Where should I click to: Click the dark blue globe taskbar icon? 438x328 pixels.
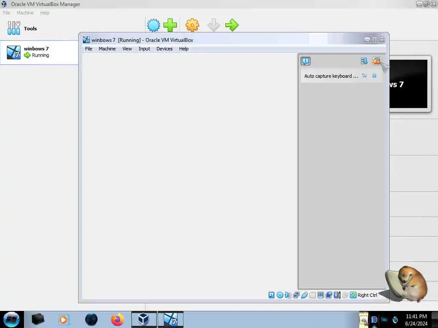(x=91, y=319)
